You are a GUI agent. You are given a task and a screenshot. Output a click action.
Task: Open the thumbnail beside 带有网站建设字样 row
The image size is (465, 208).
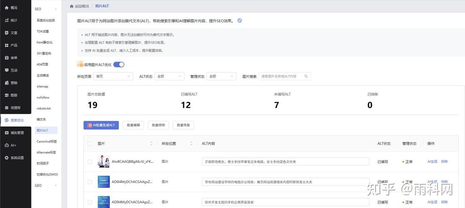(104, 182)
